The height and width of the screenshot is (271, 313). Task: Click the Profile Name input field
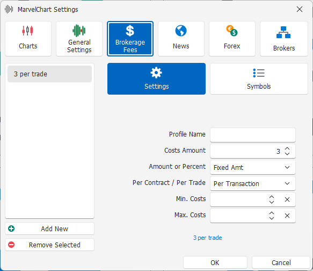[x=253, y=135]
